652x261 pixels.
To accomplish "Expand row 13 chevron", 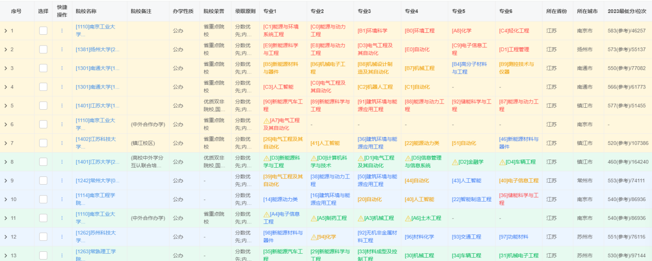I will coord(6,255).
